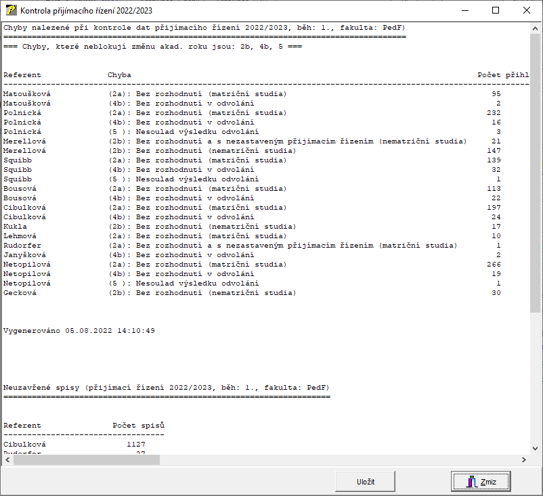Click the Kukla row in the error list
Screen dimensions: 543x496
tap(203, 226)
